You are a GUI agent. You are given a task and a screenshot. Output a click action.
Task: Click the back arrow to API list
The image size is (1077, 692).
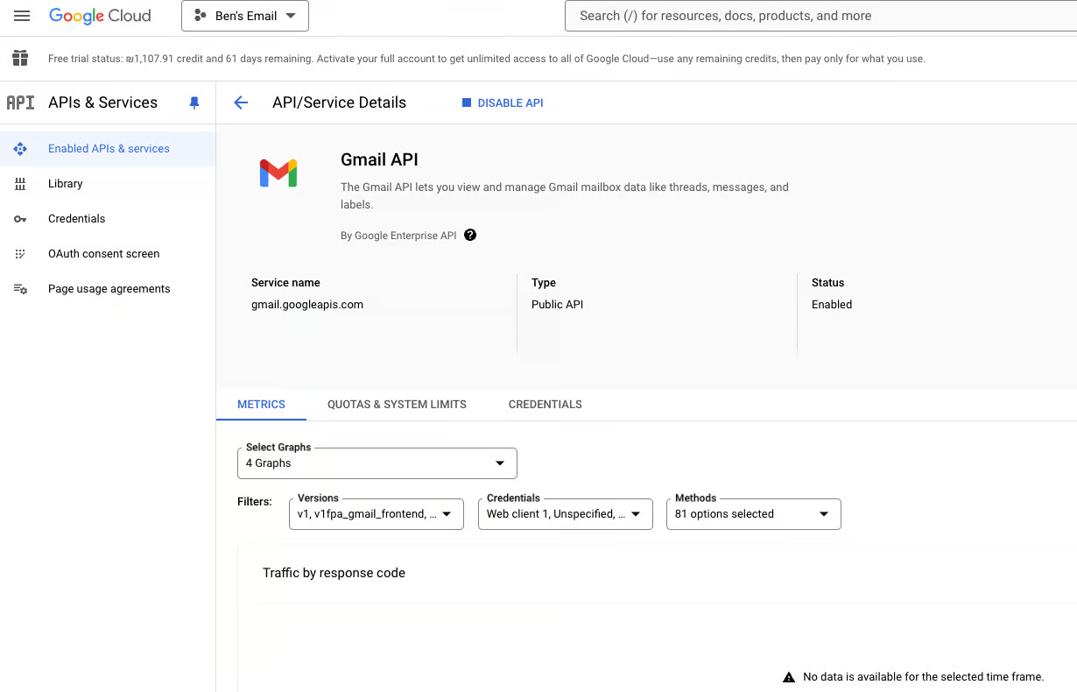pyautogui.click(x=241, y=102)
